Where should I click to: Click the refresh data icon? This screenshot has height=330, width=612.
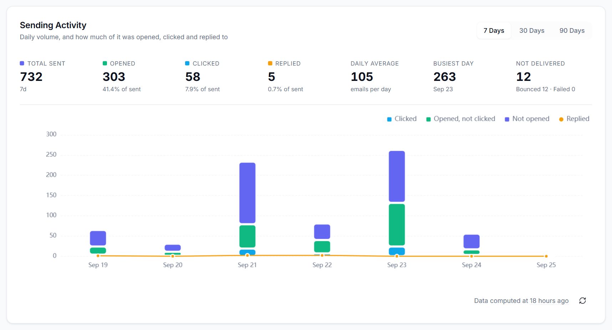coord(582,300)
